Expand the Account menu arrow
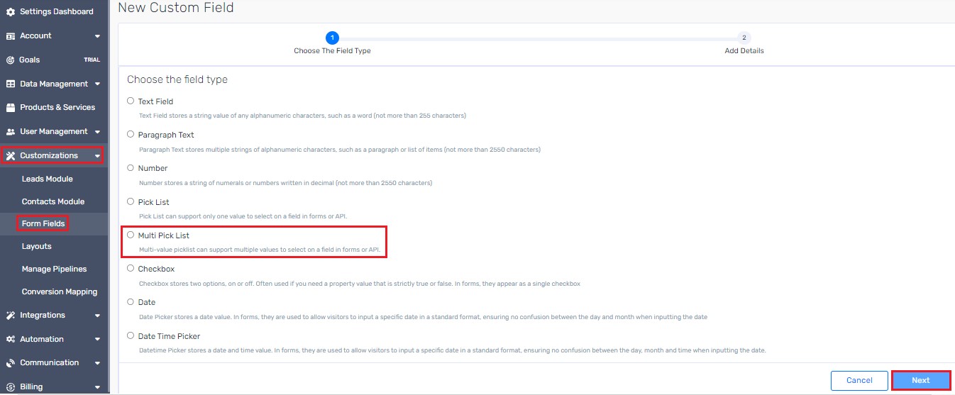The width and height of the screenshot is (955, 395). [x=97, y=36]
